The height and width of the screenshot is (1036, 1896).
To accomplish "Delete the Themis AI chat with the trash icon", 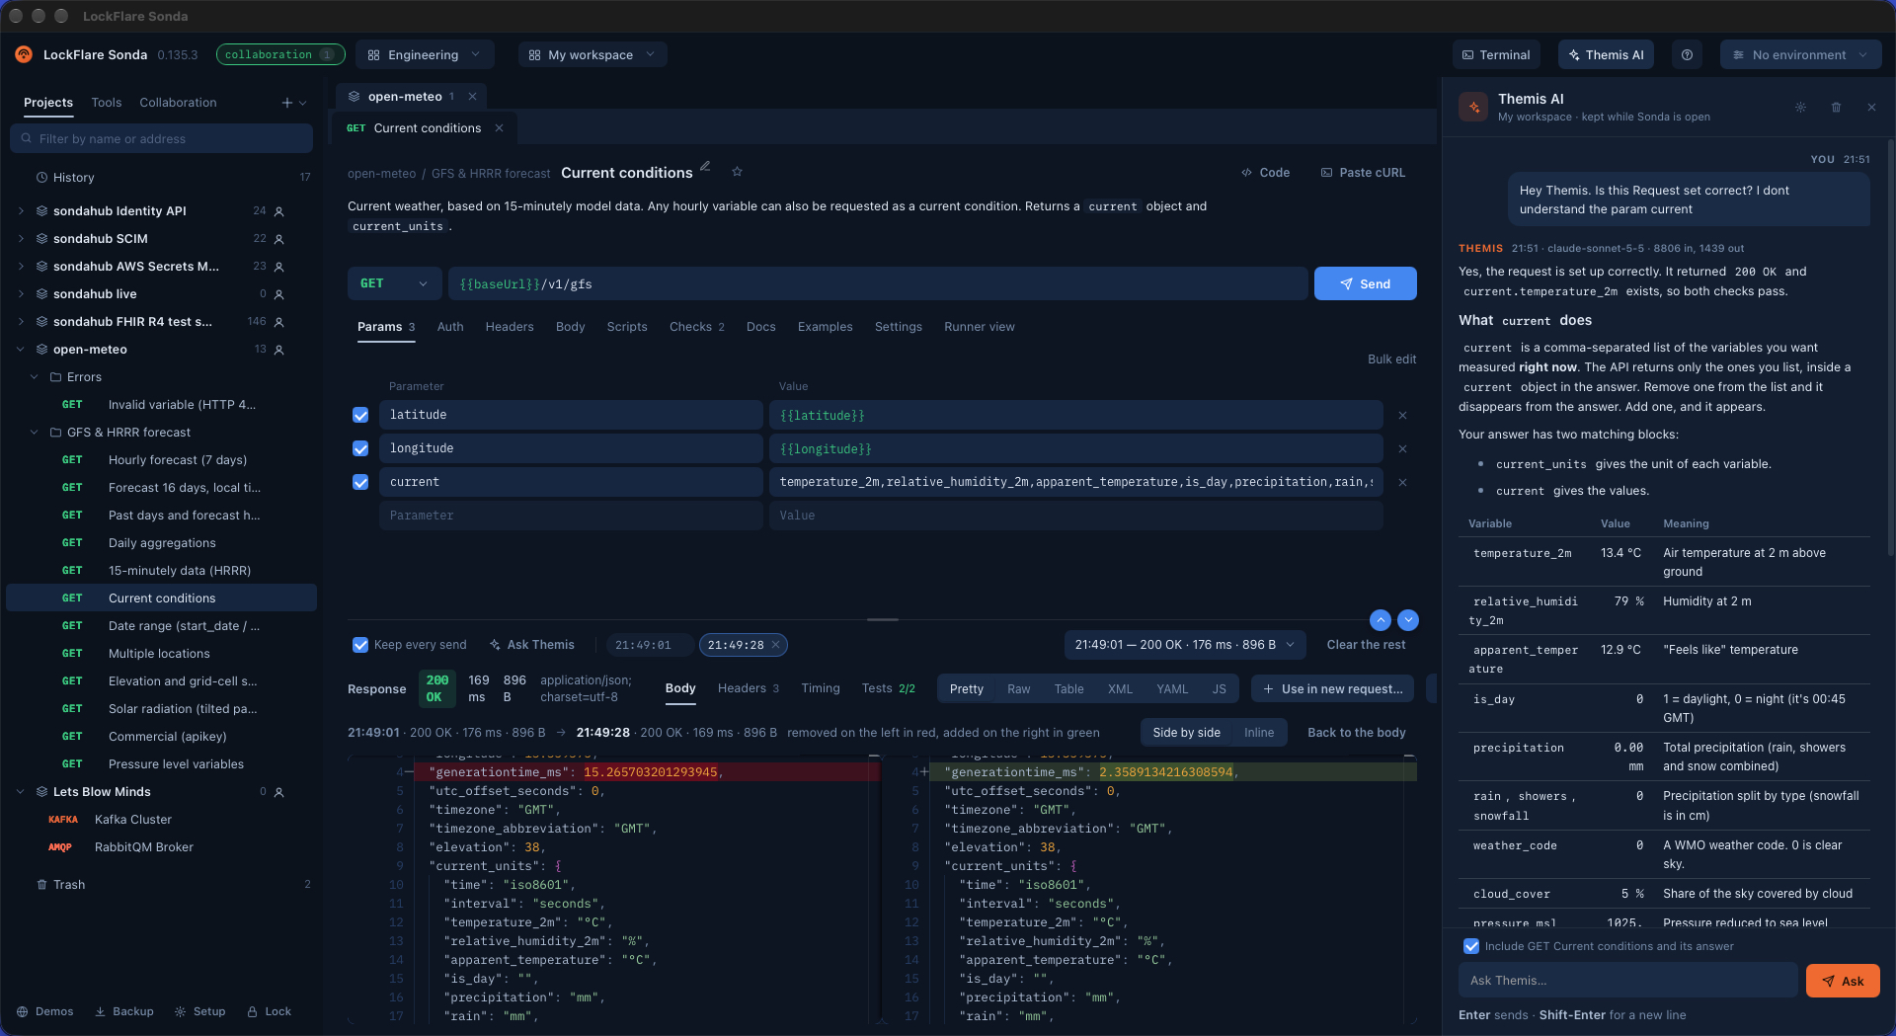I will click(1836, 107).
